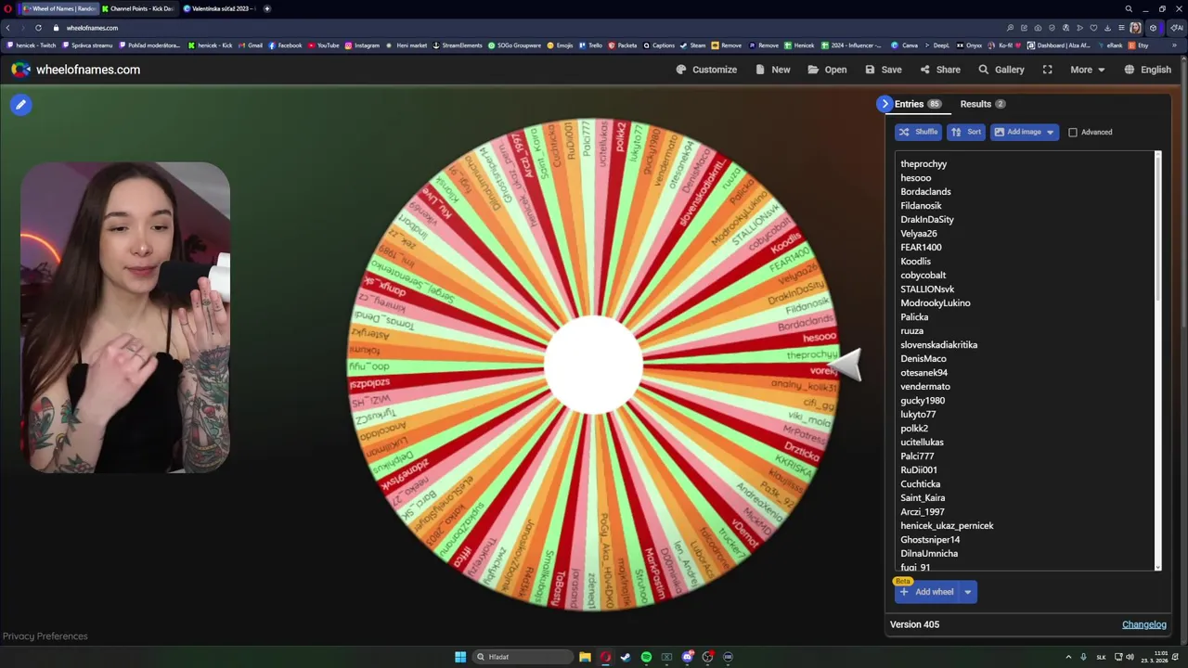Open the Changelog link
This screenshot has width=1188, height=668.
click(1144, 624)
